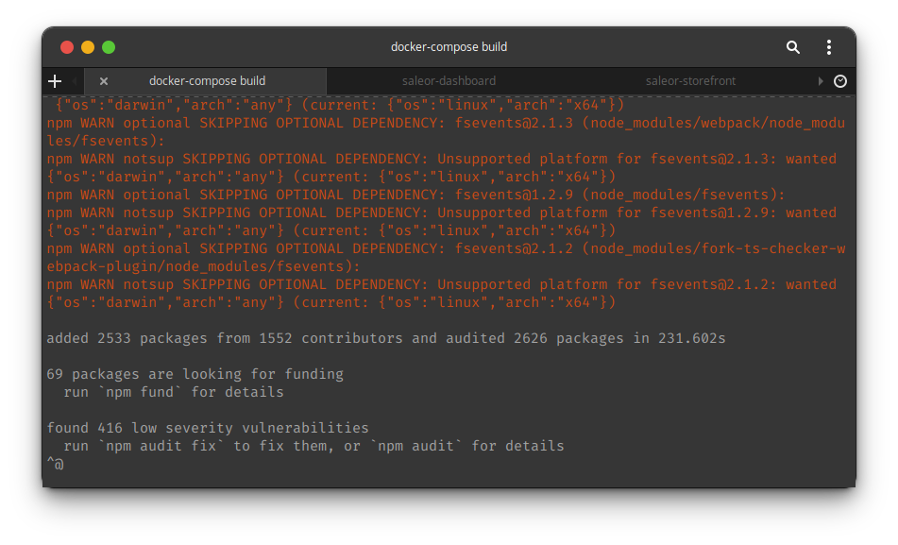Click the added 2533 packages summary line
Image resolution: width=898 pixels, height=545 pixels.
[x=385, y=337]
